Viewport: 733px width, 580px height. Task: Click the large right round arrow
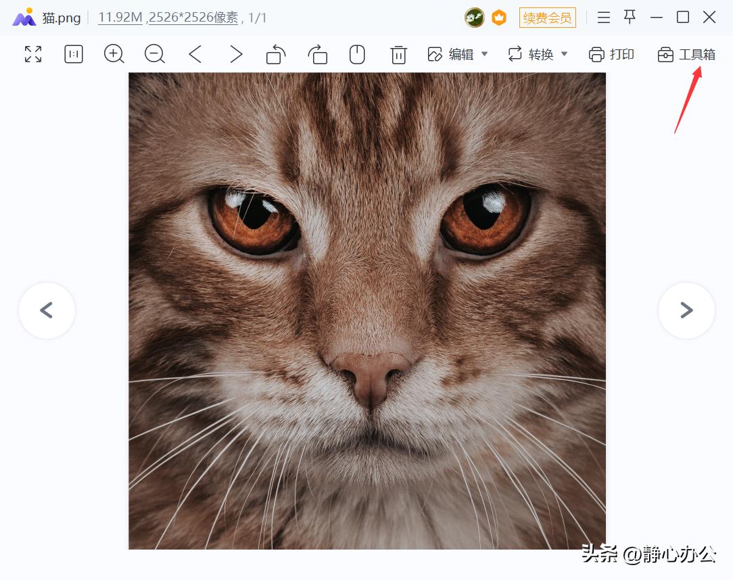pyautogui.click(x=686, y=310)
